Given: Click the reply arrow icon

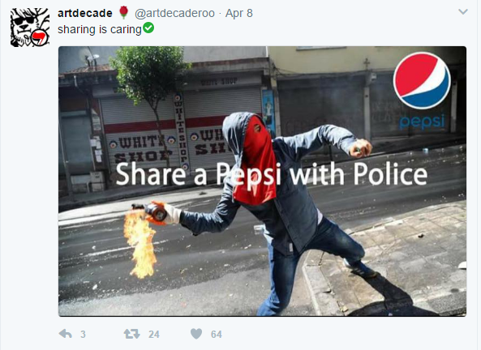Looking at the screenshot, I should (66, 334).
